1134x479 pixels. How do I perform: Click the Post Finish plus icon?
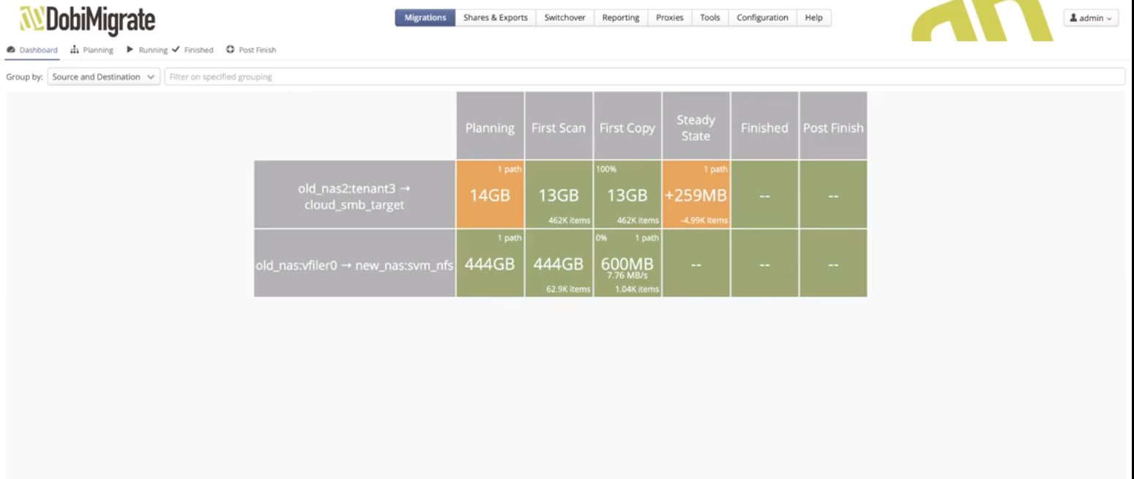click(x=231, y=51)
